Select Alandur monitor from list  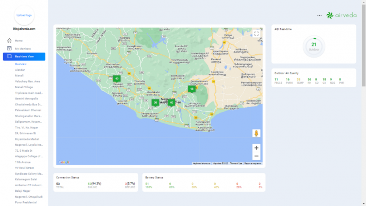click(x=20, y=70)
